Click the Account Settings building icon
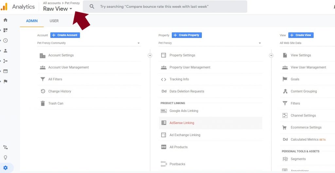Image resolution: width=335 pixels, height=173 pixels. tap(43, 55)
